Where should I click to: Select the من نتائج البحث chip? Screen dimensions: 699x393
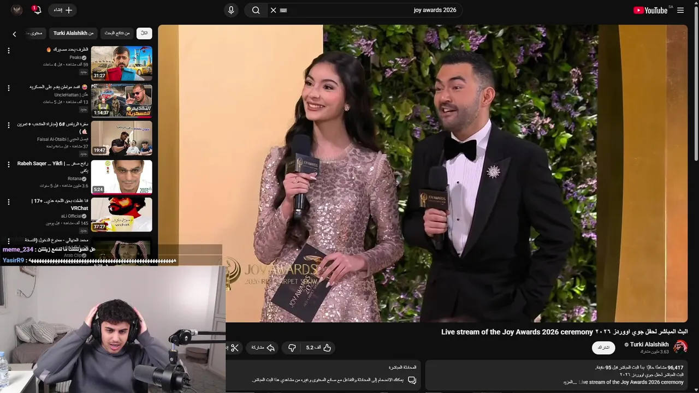(x=117, y=33)
